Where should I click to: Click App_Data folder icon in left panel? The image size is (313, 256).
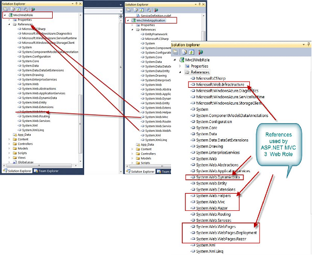[14, 135]
